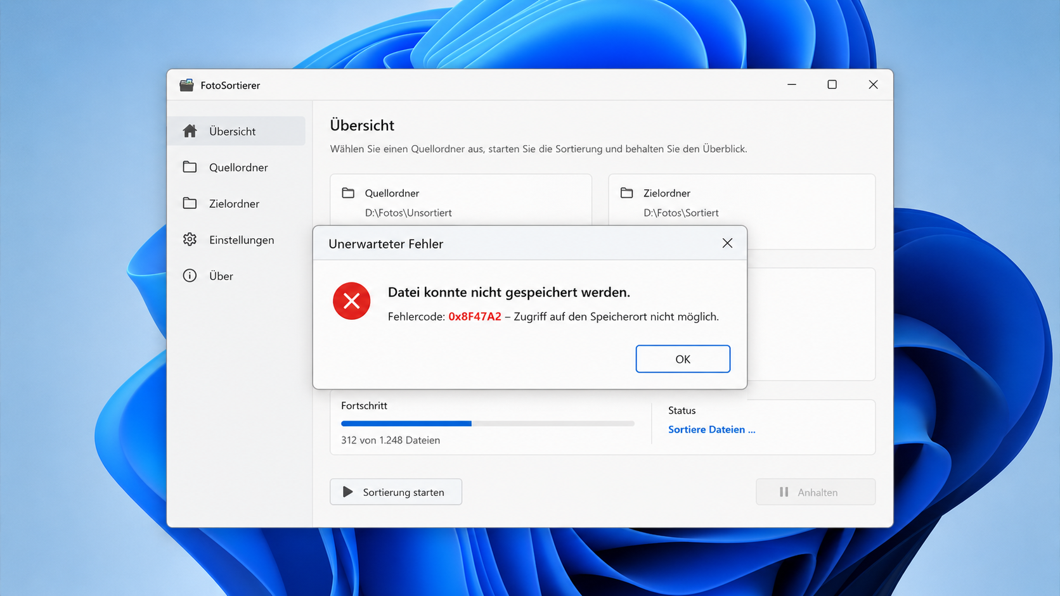Click the play icon on Sortierung starten
1060x596 pixels.
[x=347, y=491]
